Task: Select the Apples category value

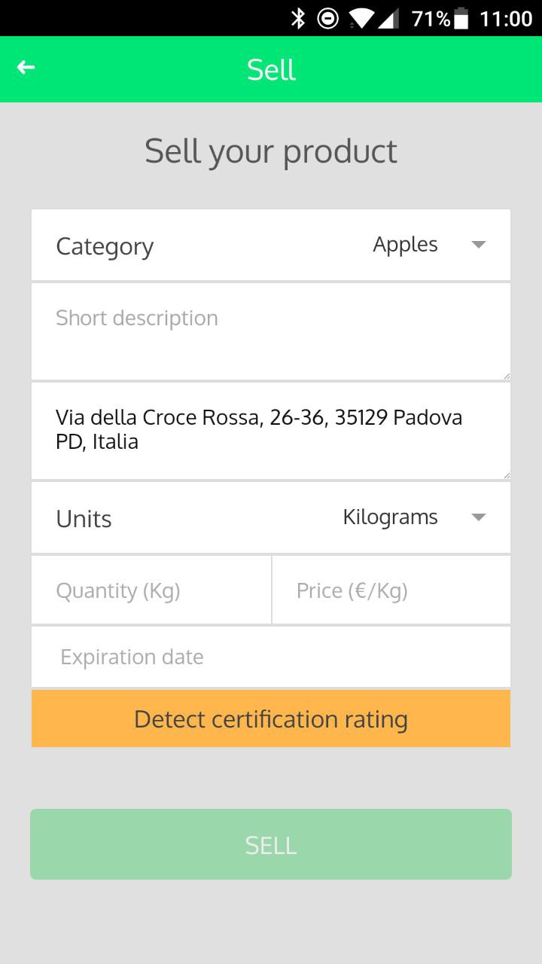Action: point(405,245)
